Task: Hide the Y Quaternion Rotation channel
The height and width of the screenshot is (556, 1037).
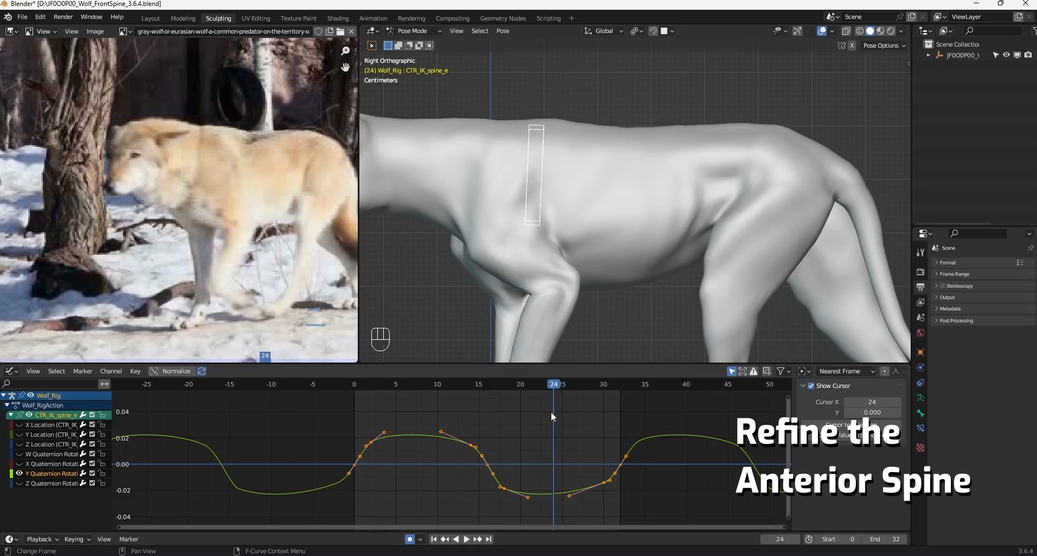Action: (x=19, y=474)
